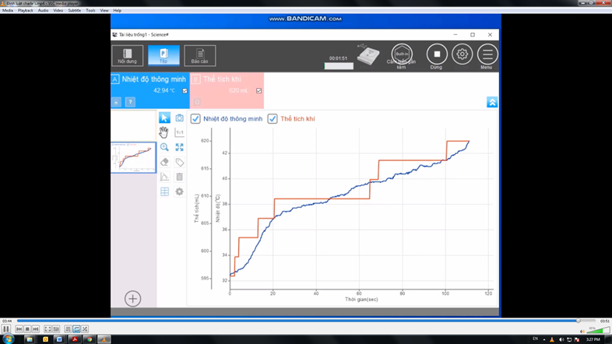Click the USB interface device icon

point(368,54)
